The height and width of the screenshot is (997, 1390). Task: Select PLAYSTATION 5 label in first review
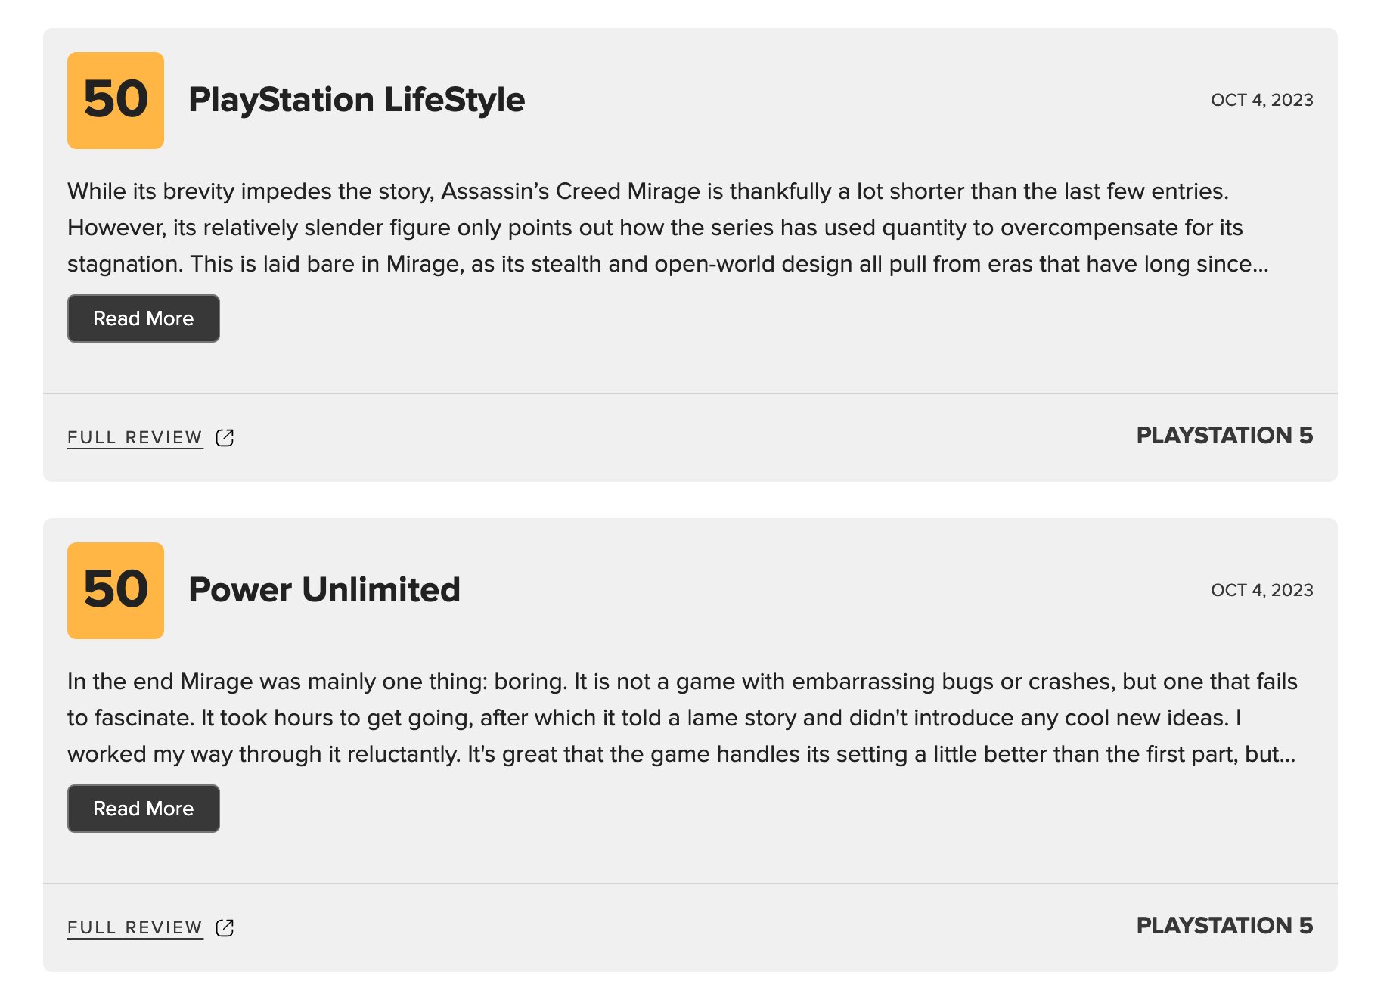coord(1224,436)
